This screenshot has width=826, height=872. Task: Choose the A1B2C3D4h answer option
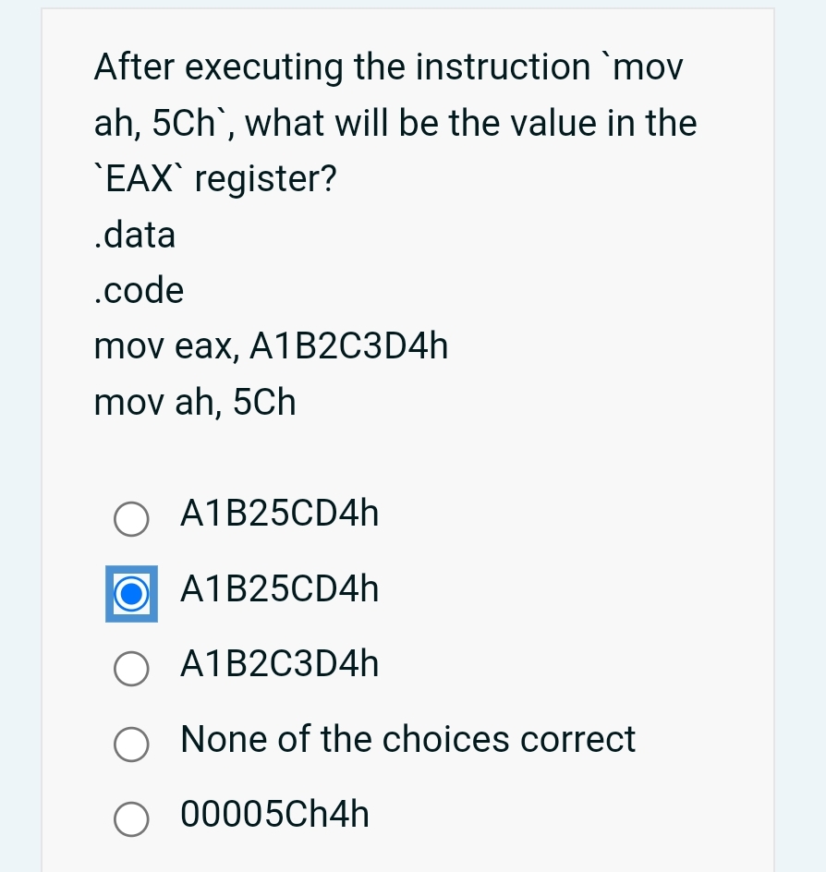tap(131, 669)
